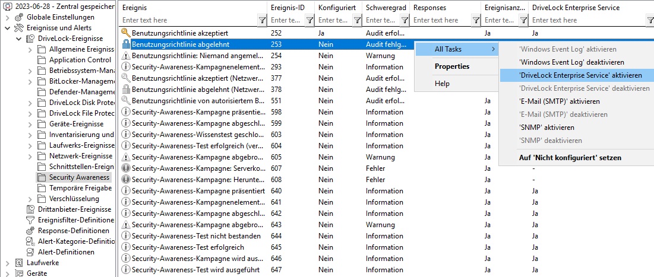Click the Security Awareness folder icon
This screenshot has height=277, width=654.
point(42,177)
